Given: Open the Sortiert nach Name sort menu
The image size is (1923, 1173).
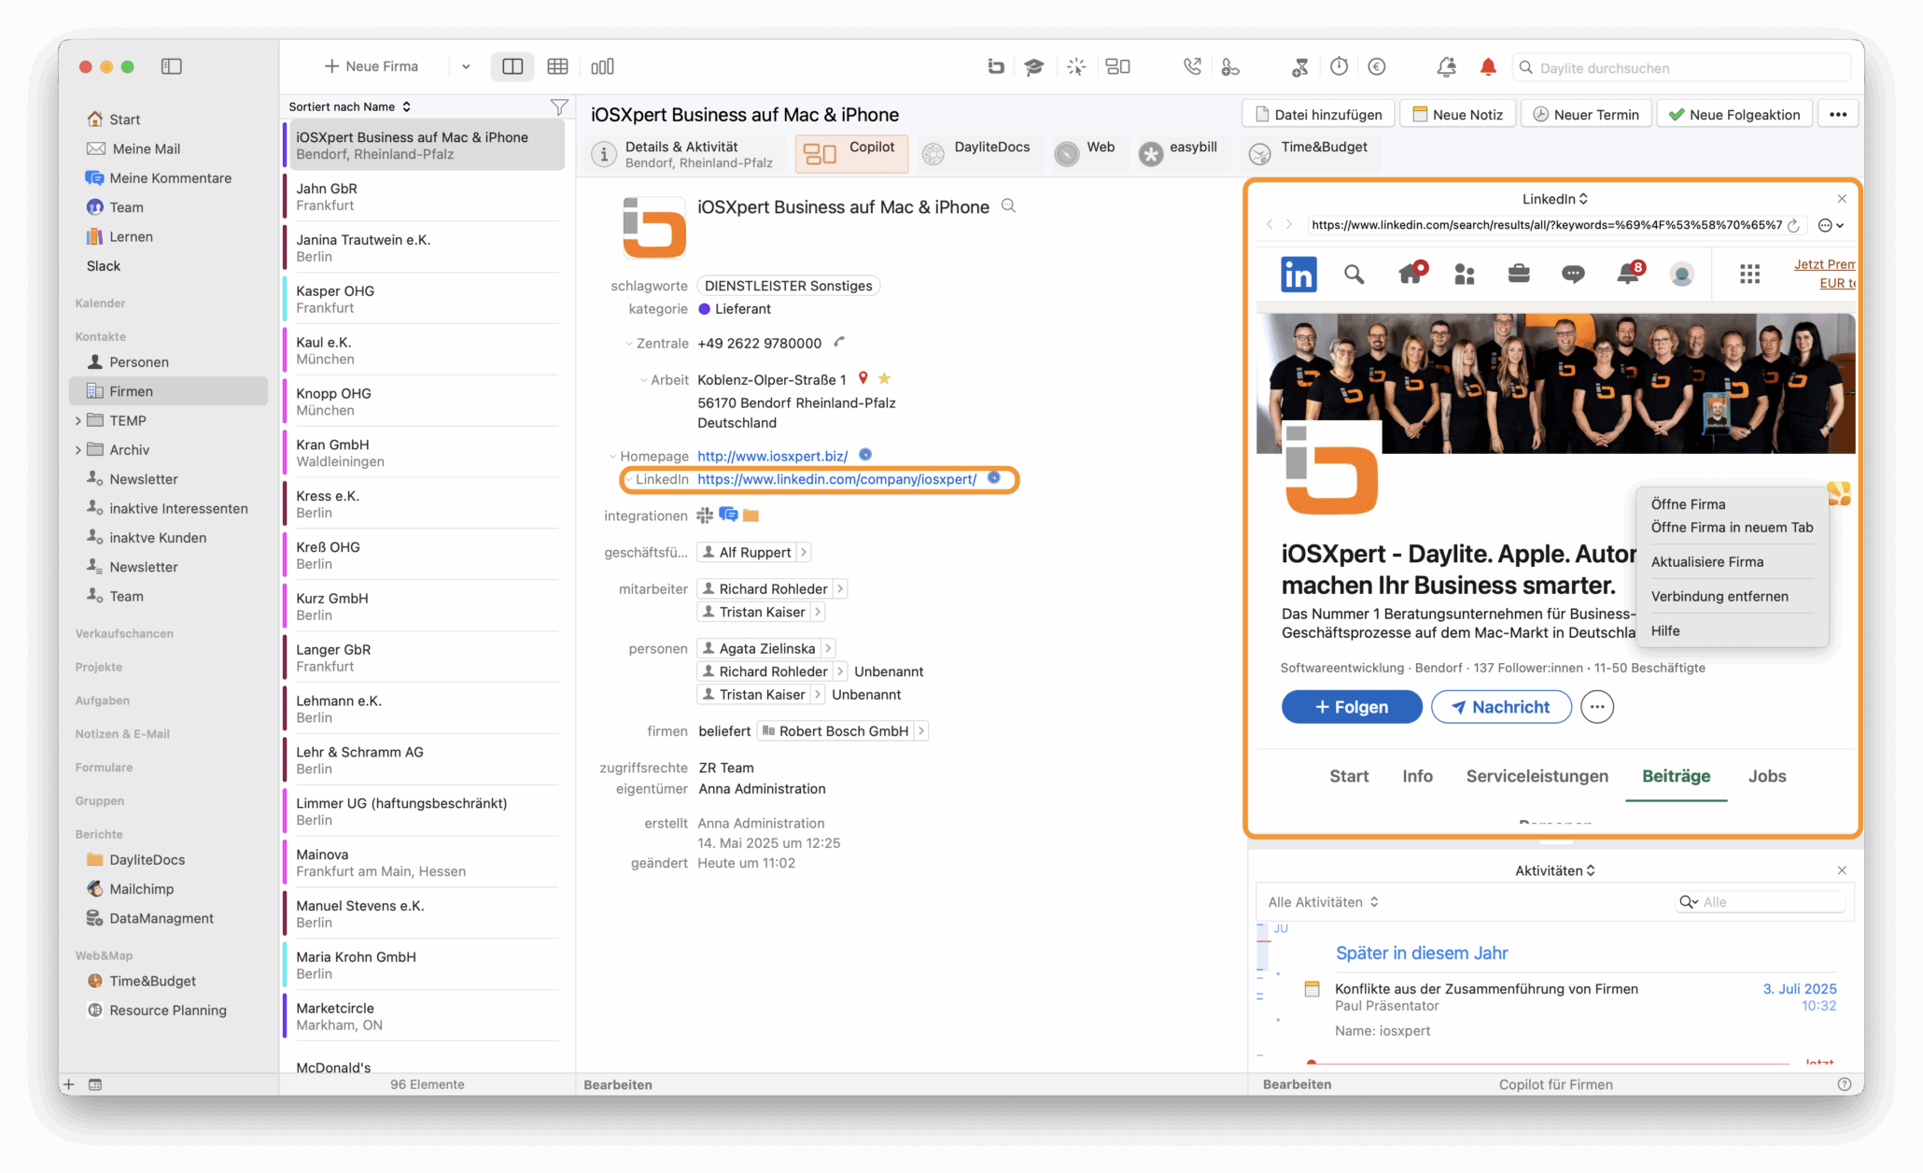Looking at the screenshot, I should pos(349,106).
